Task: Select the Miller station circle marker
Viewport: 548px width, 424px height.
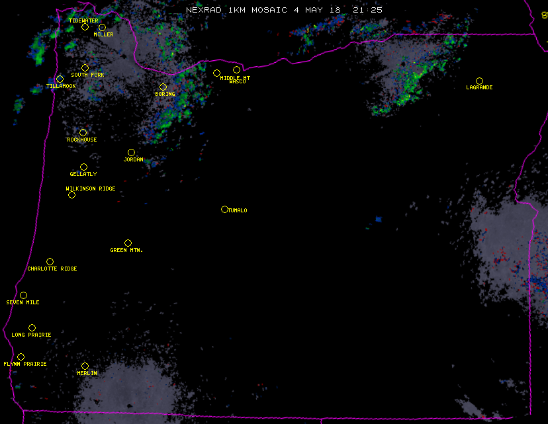Action: [102, 28]
